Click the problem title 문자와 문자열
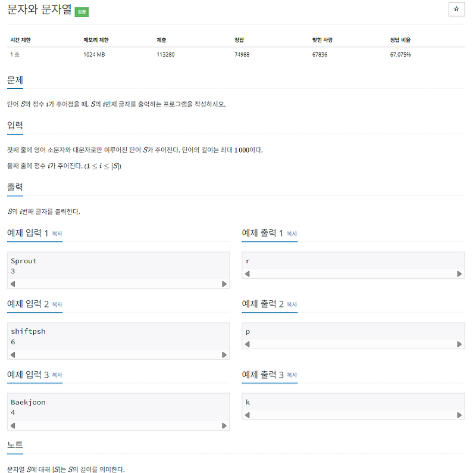Image resolution: width=476 pixels, height=473 pixels. tap(39, 10)
